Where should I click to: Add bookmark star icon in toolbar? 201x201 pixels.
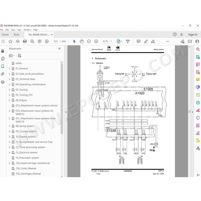[x=10, y=41]
